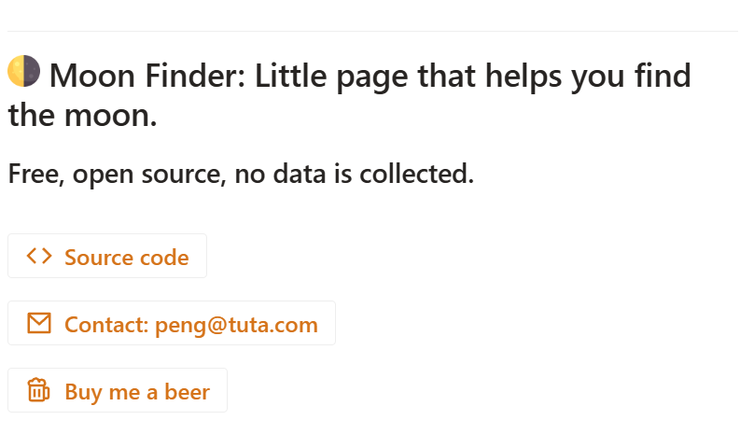Click the "no data is collected" phrase
Screen dimensions: 740x448
[355, 174]
